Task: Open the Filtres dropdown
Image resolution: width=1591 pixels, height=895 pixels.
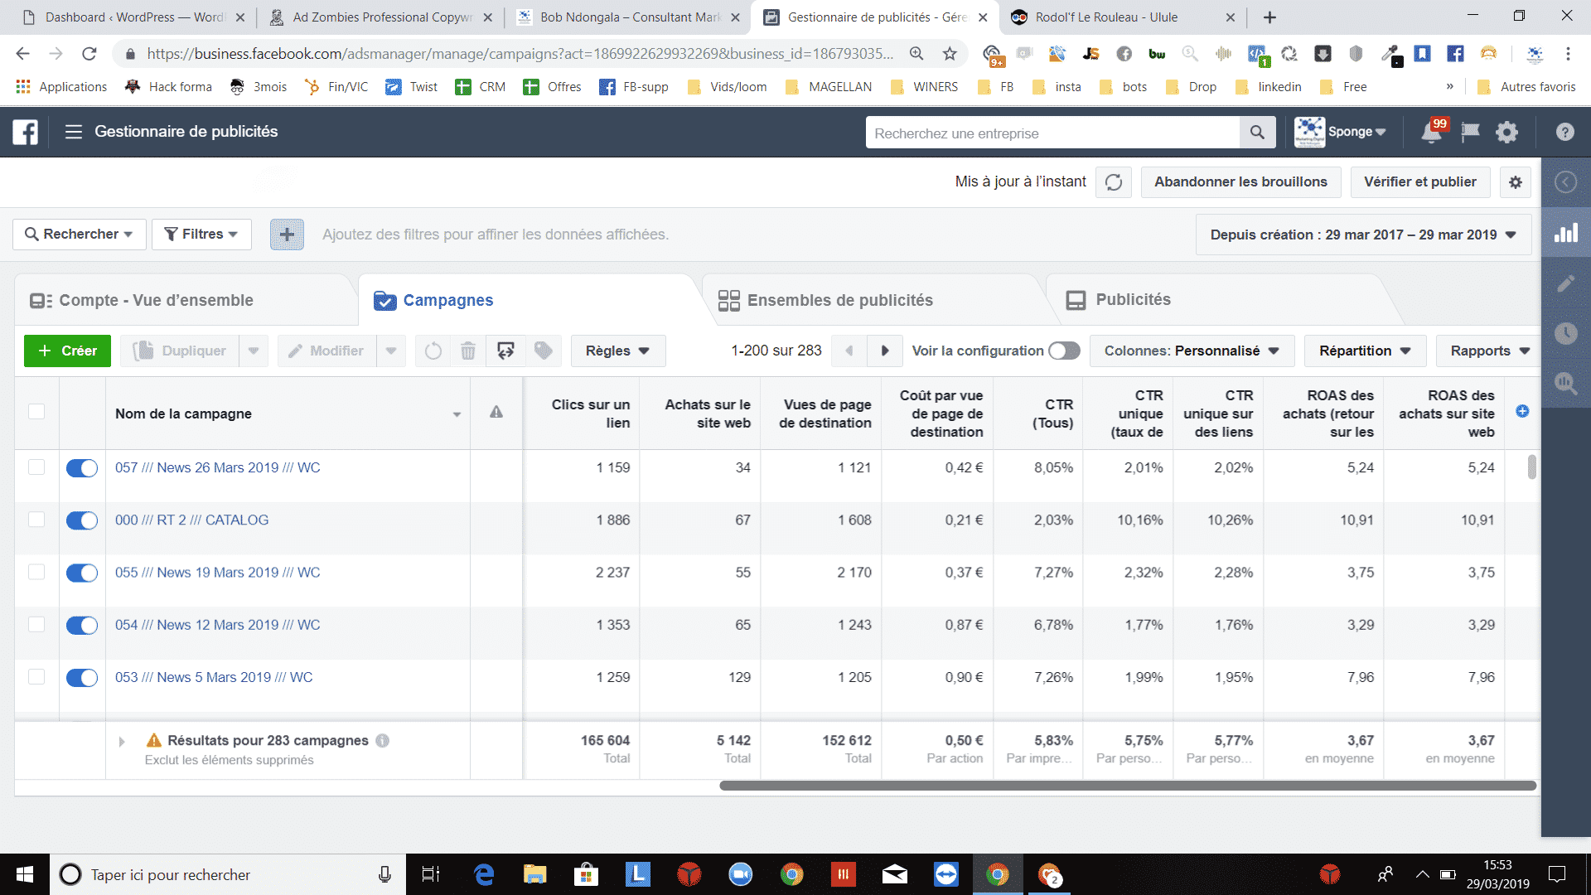Action: pyautogui.click(x=201, y=235)
